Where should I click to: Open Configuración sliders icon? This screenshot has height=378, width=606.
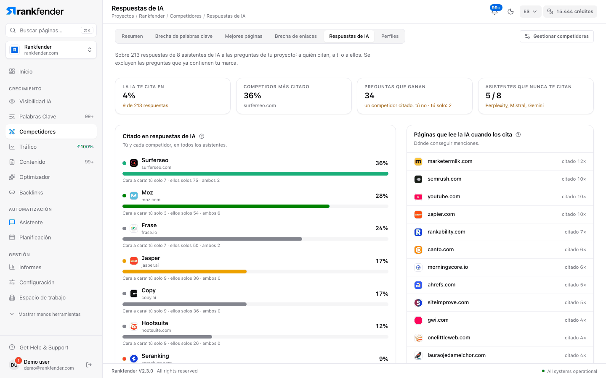click(x=12, y=282)
